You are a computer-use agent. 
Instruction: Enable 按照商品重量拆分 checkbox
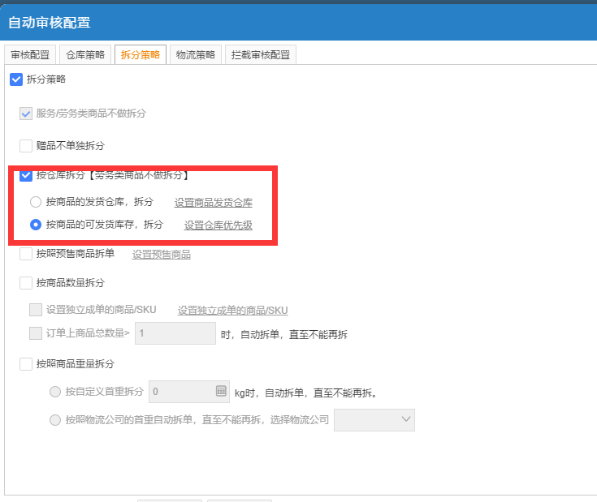[26, 364]
